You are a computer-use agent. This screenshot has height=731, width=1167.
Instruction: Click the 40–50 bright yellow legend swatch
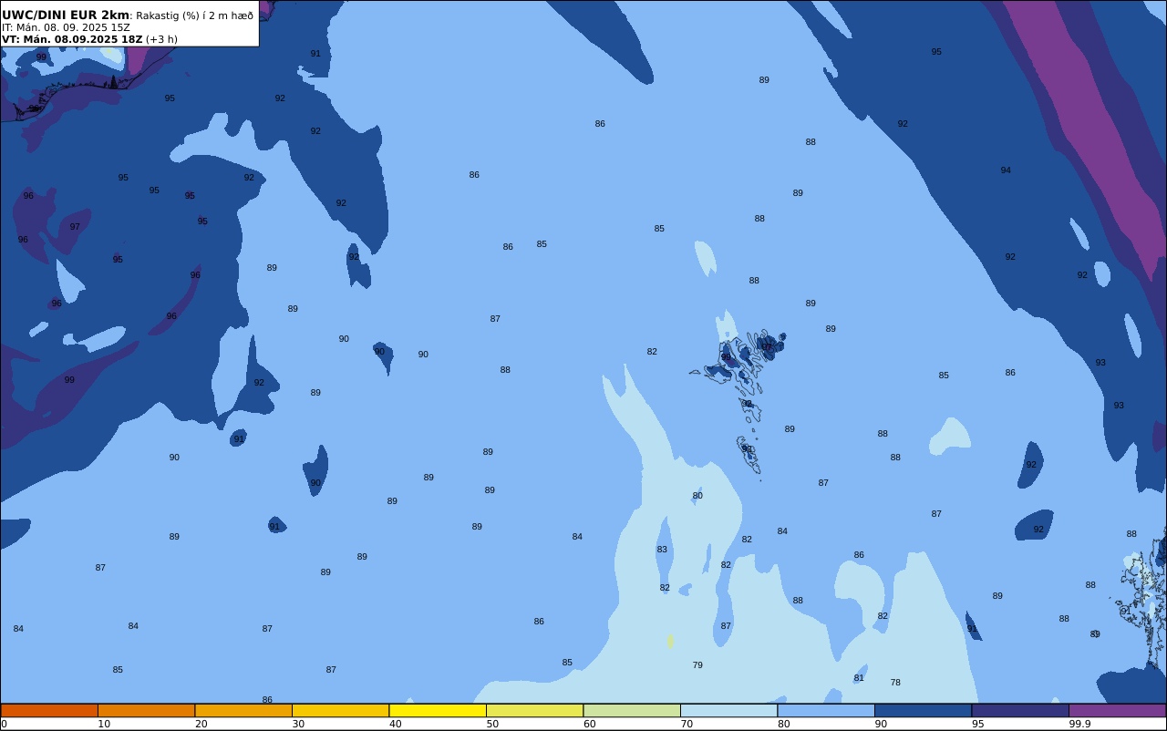pyautogui.click(x=438, y=710)
